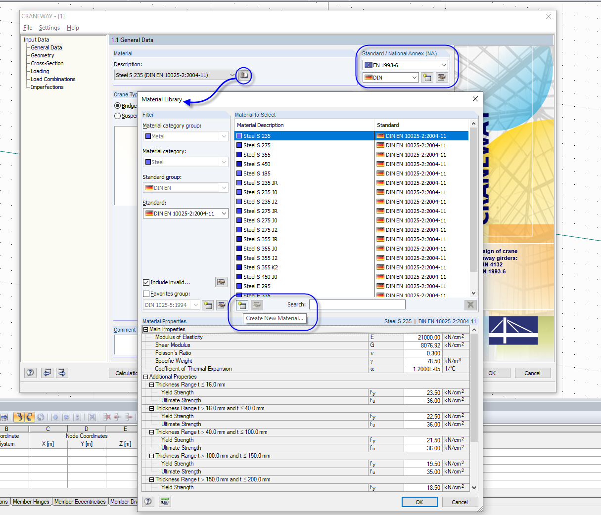Click OK in the CRANEWAY window
601x515 pixels.
pos(492,373)
